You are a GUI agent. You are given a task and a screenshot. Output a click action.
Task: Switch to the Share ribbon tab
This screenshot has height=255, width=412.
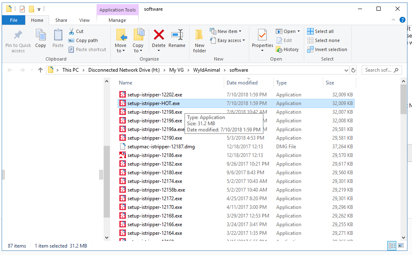(61, 20)
